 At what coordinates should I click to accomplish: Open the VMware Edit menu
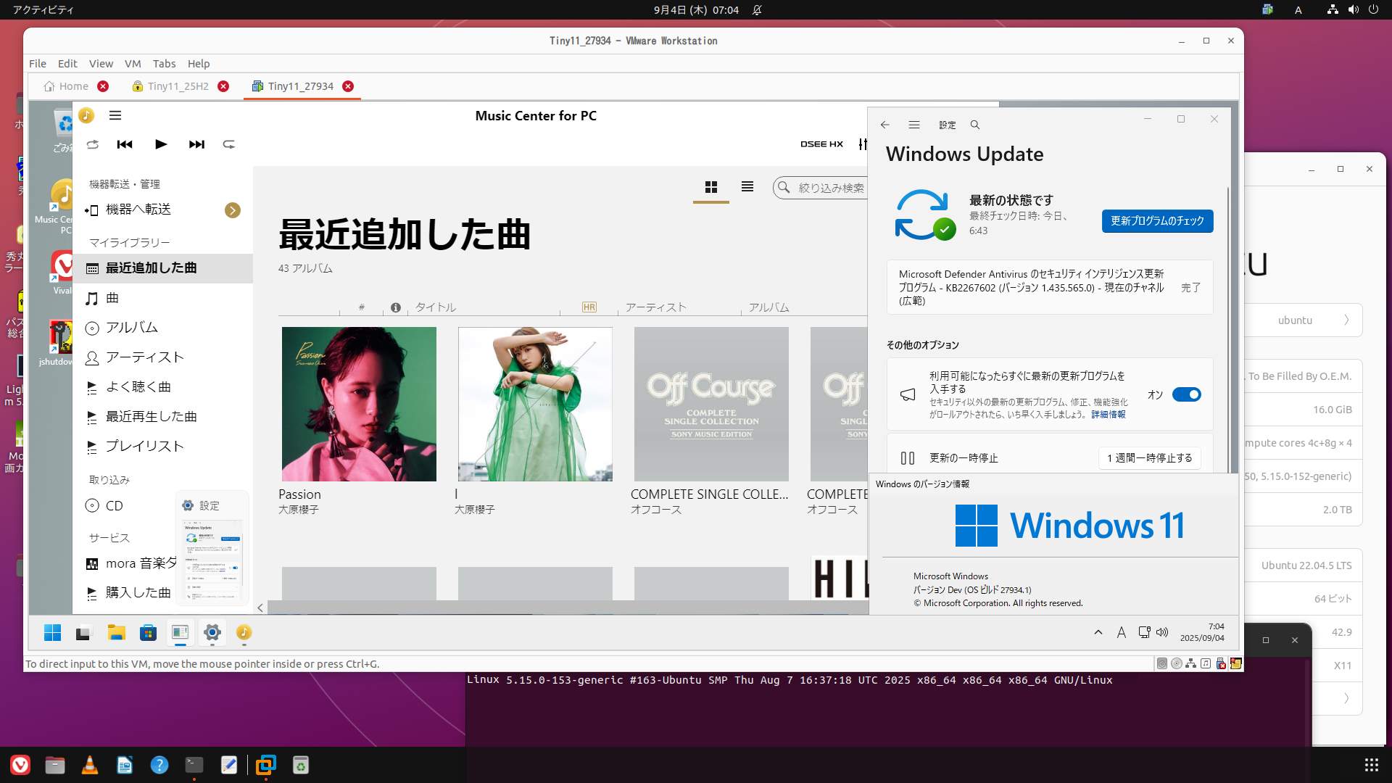click(x=67, y=64)
